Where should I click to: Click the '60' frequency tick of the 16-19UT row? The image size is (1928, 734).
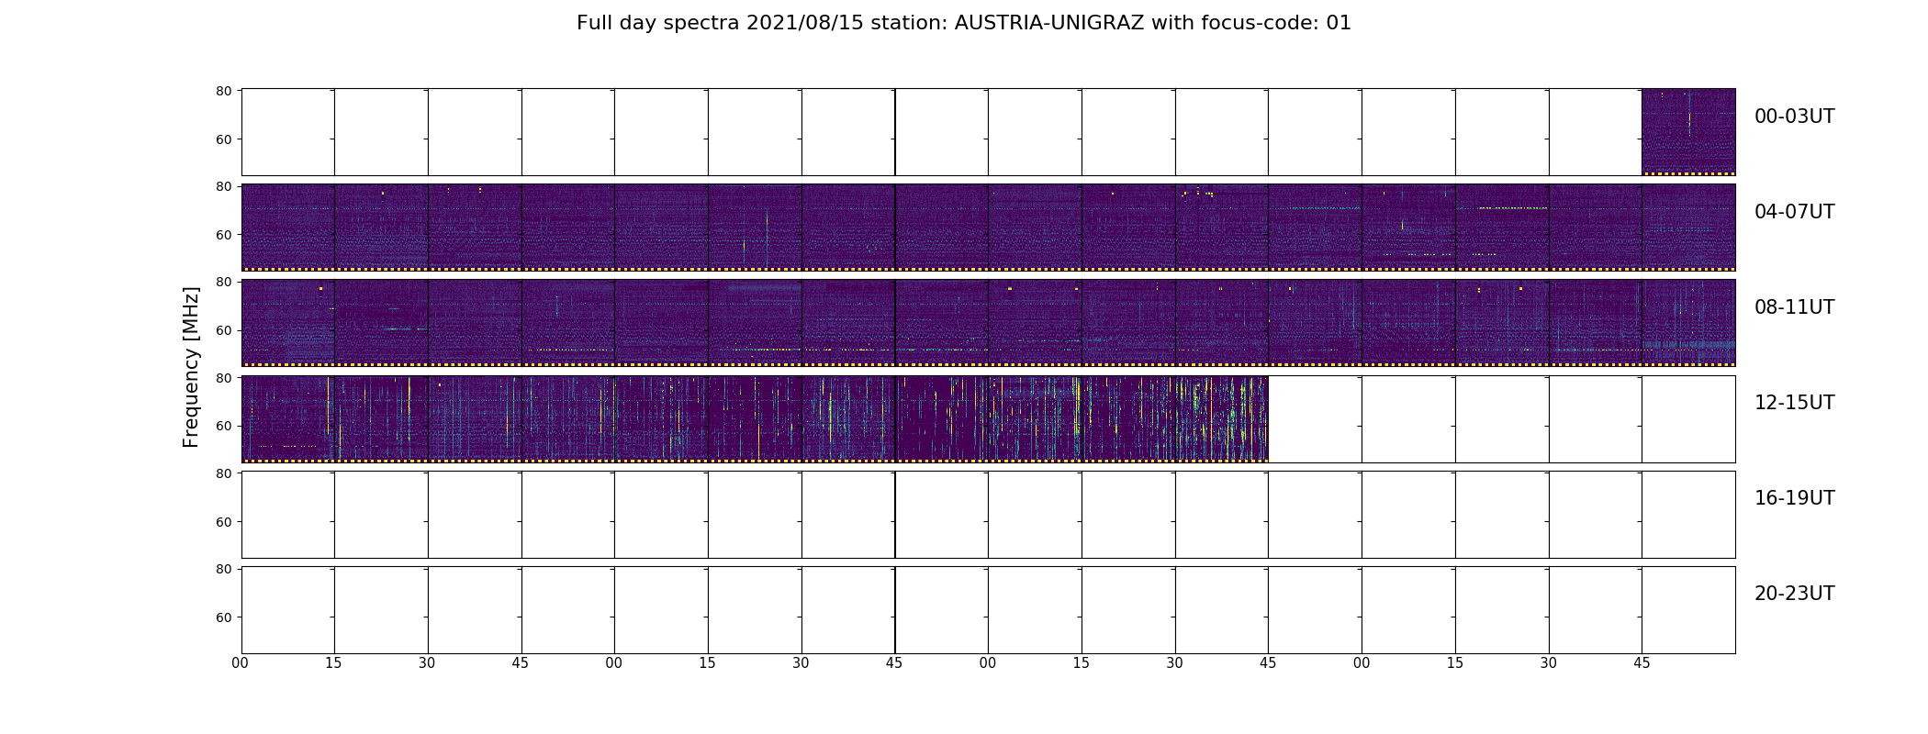coord(223,521)
